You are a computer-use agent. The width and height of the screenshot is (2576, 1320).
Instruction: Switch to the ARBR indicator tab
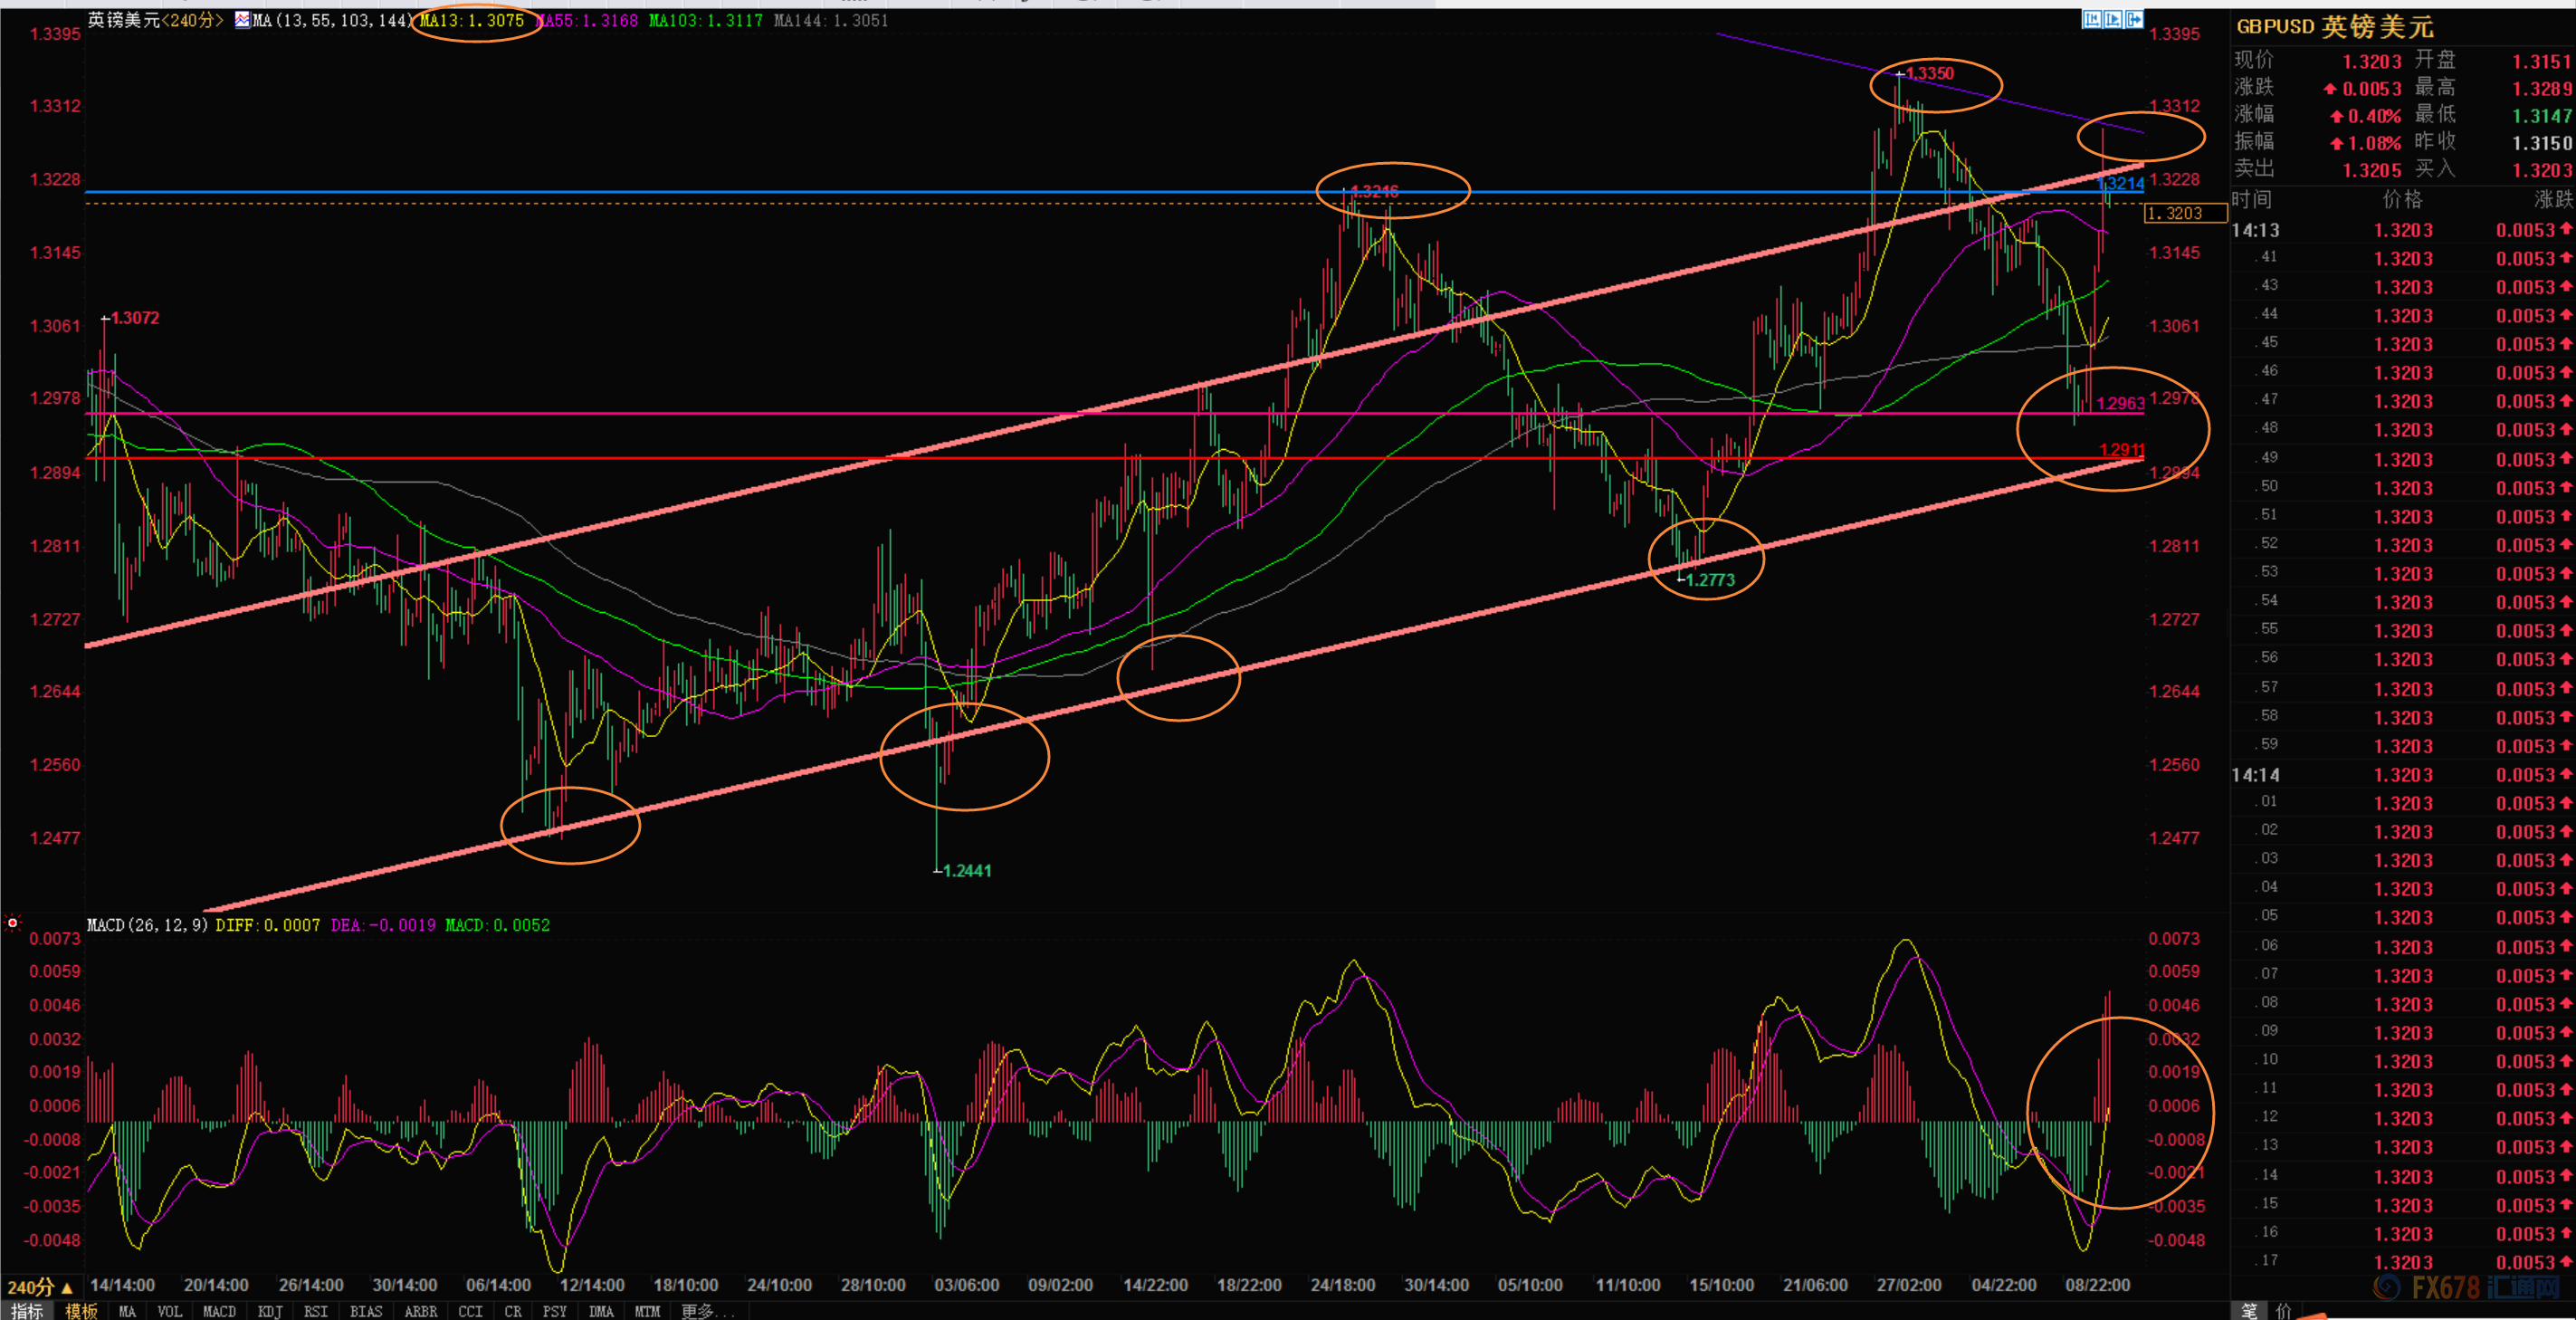click(421, 1311)
